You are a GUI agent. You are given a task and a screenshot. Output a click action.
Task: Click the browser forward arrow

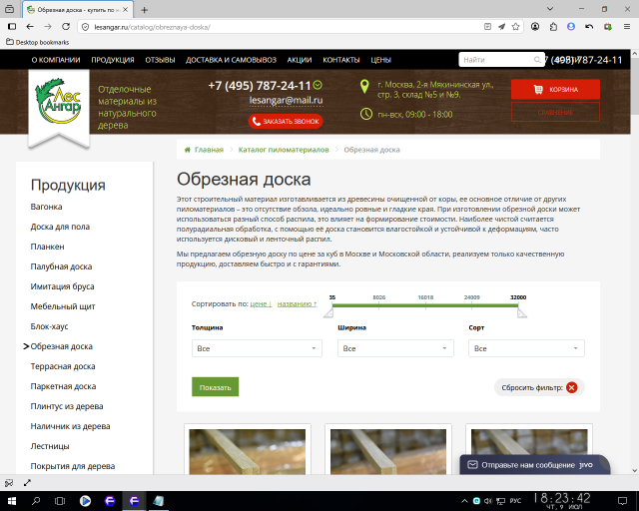pyautogui.click(x=48, y=27)
